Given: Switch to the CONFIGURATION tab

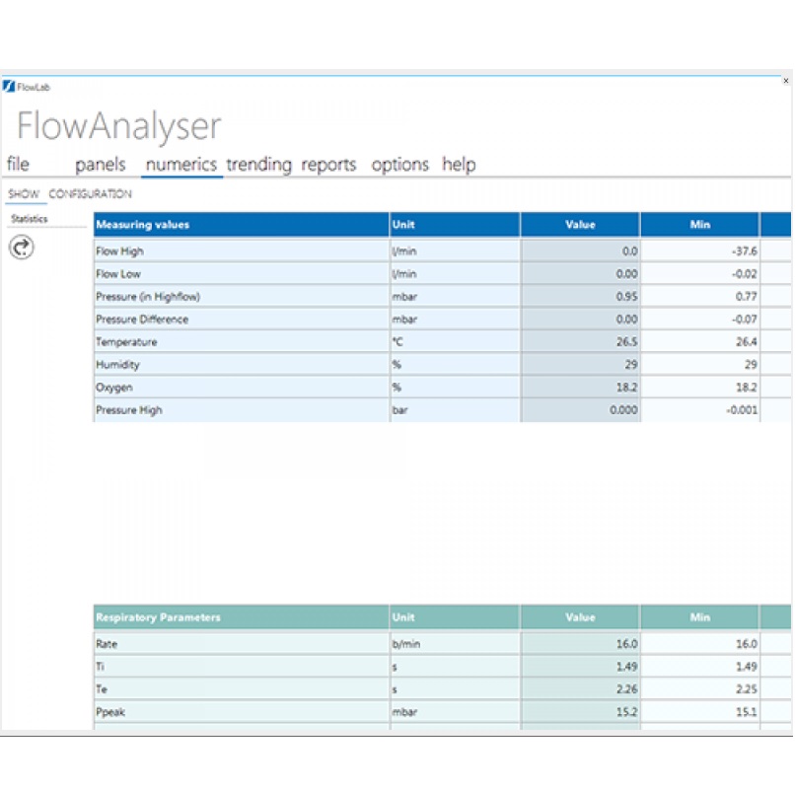Looking at the screenshot, I should tap(90, 194).
